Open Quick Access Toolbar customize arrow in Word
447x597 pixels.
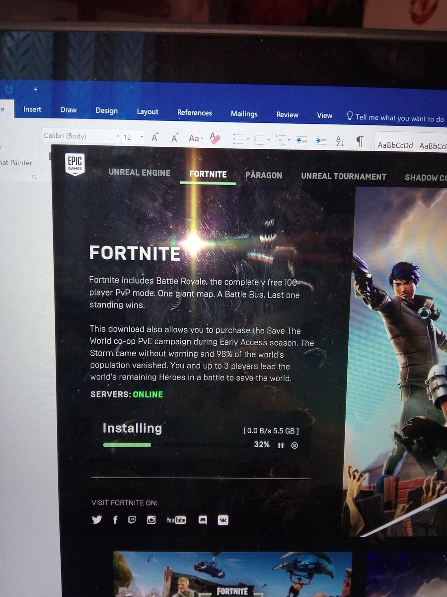pyautogui.click(x=36, y=90)
